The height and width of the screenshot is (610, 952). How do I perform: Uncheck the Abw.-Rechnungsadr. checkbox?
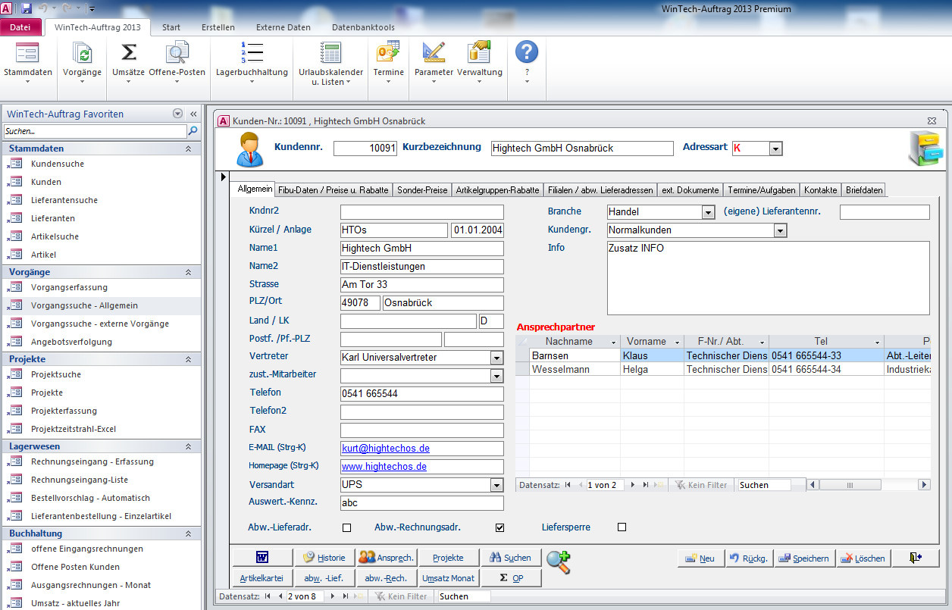(x=499, y=527)
